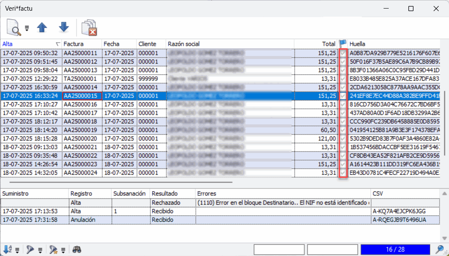Click the Huella column header
Viewport: 449px width, 256px height.
click(x=394, y=44)
